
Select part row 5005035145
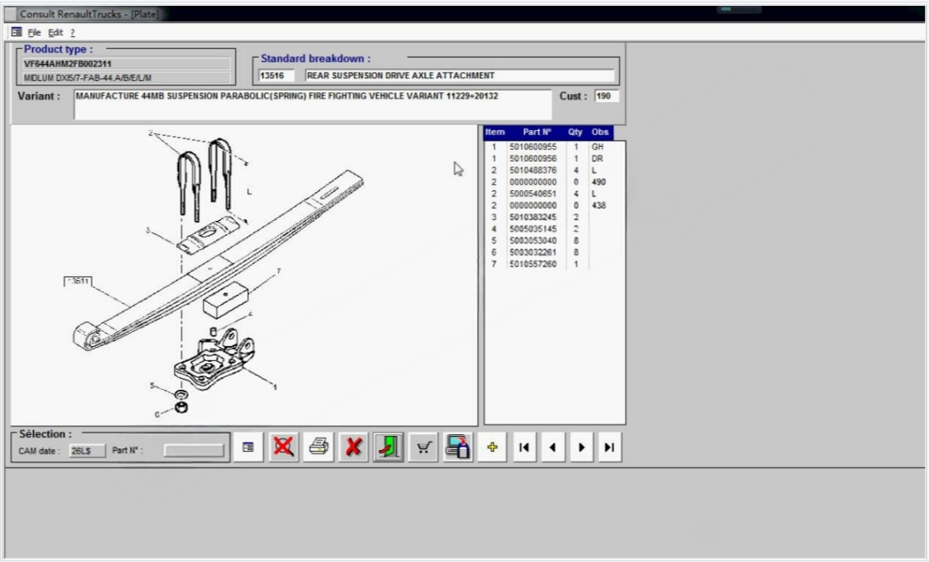(554, 229)
